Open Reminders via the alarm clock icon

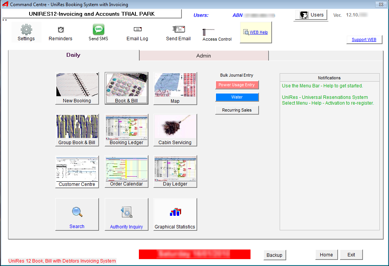tap(61, 33)
